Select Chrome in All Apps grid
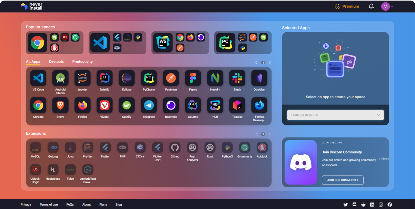 point(38,105)
